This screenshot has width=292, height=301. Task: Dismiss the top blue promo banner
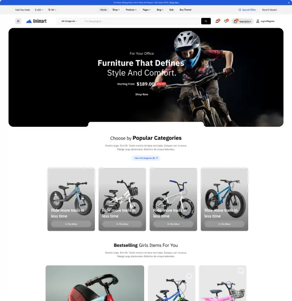(x=288, y=2)
